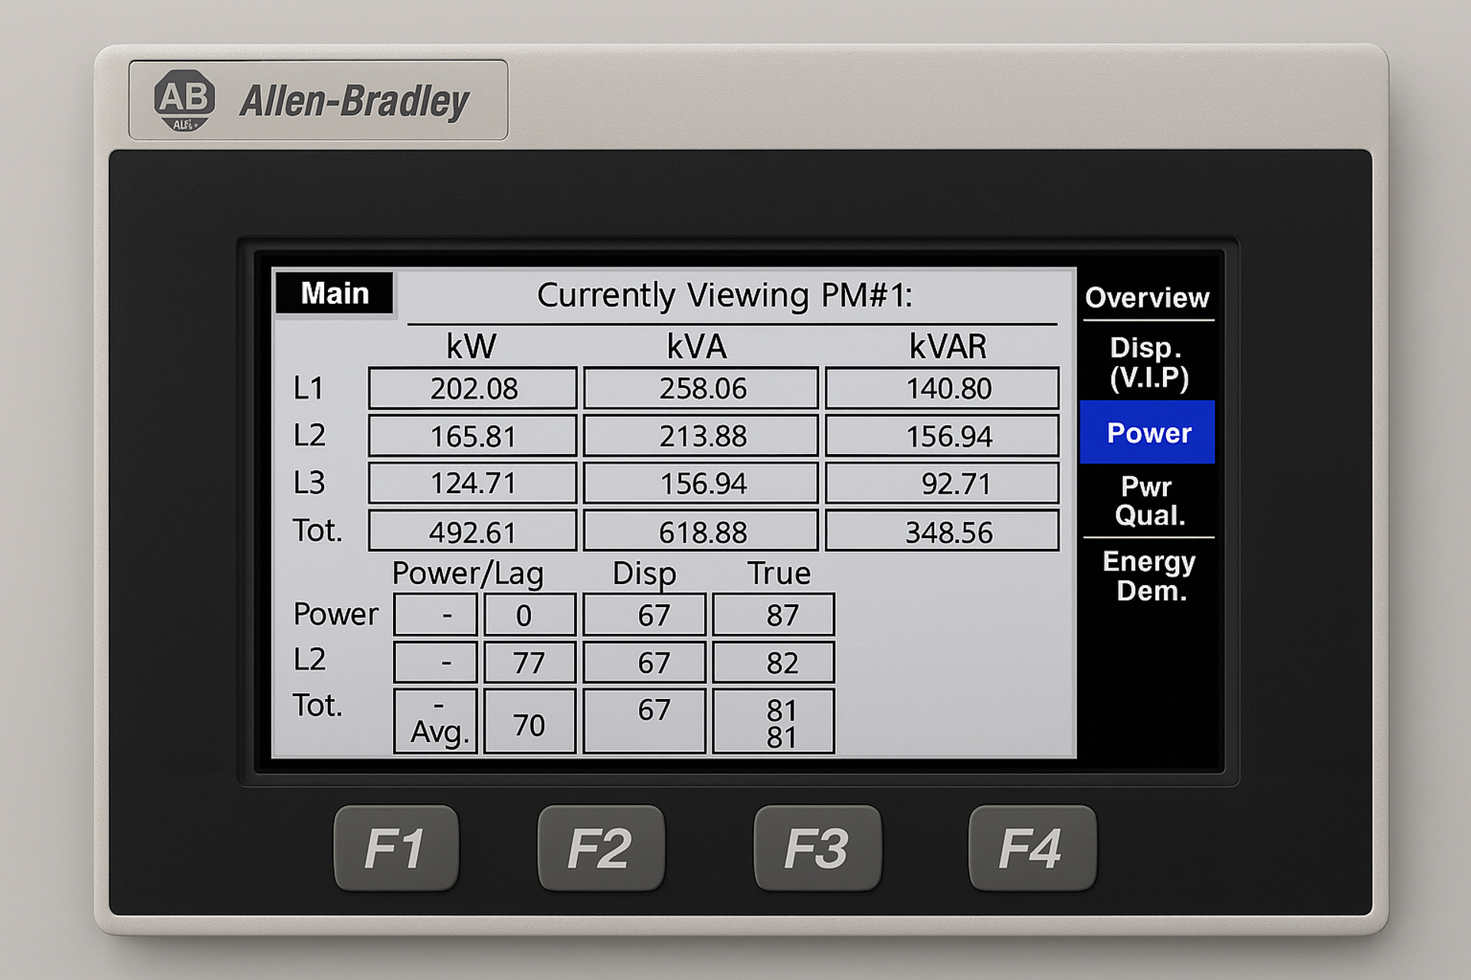Select the Tot. row value 70
1471x980 pixels.
(530, 721)
